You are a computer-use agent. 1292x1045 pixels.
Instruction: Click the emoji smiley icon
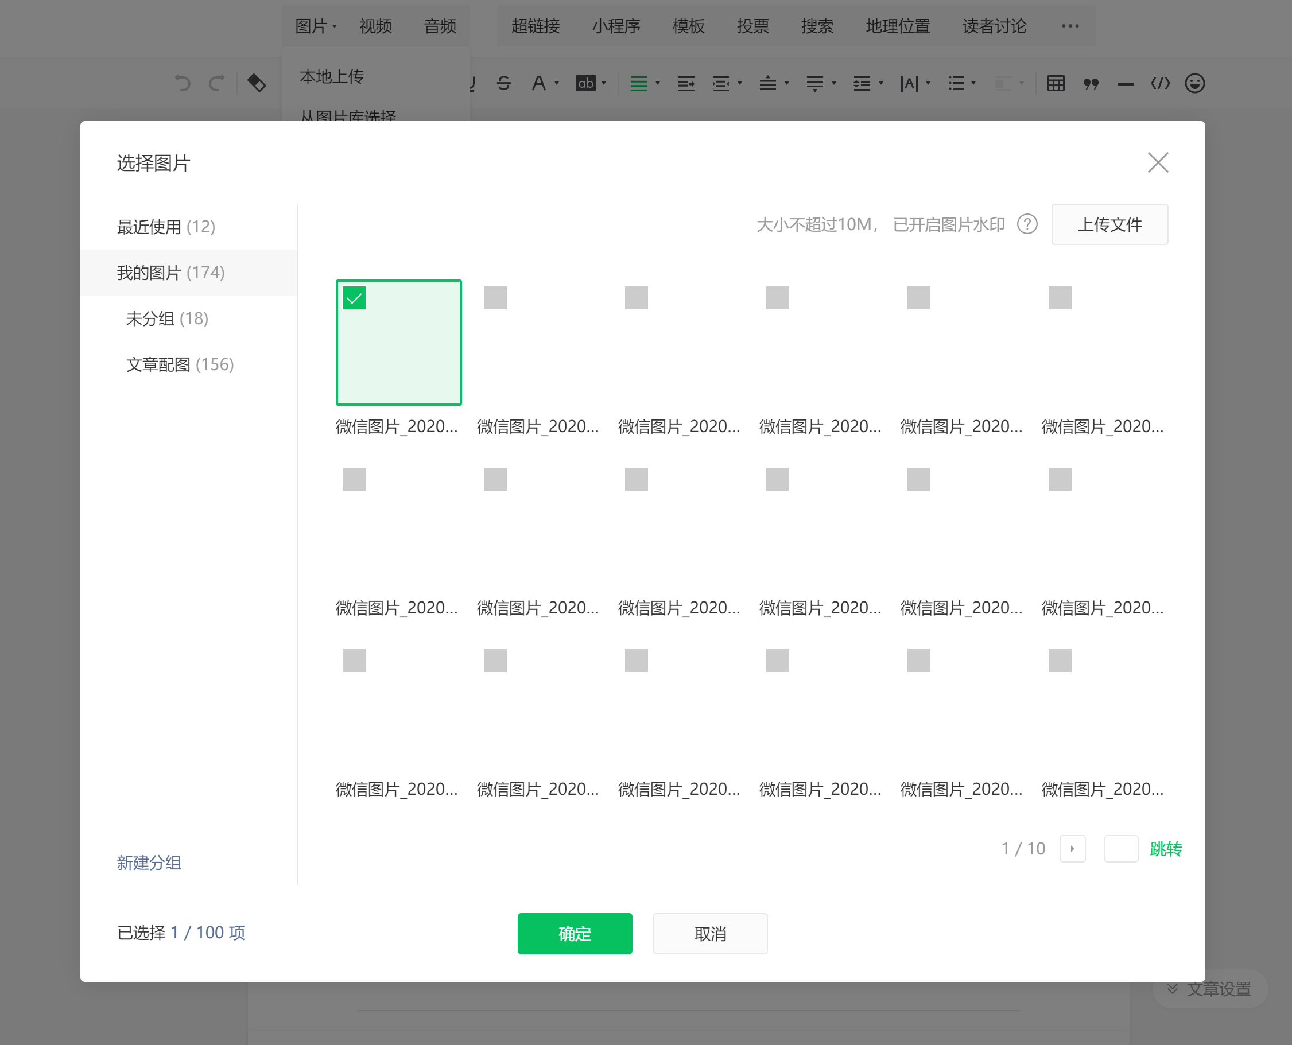(x=1194, y=83)
